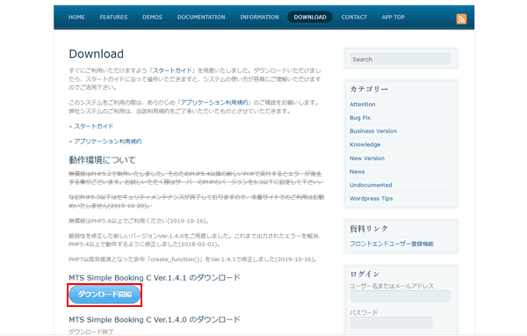Viewport: 527px width, 336px height.
Task: Open the RSS feed icon
Action: 461,18
